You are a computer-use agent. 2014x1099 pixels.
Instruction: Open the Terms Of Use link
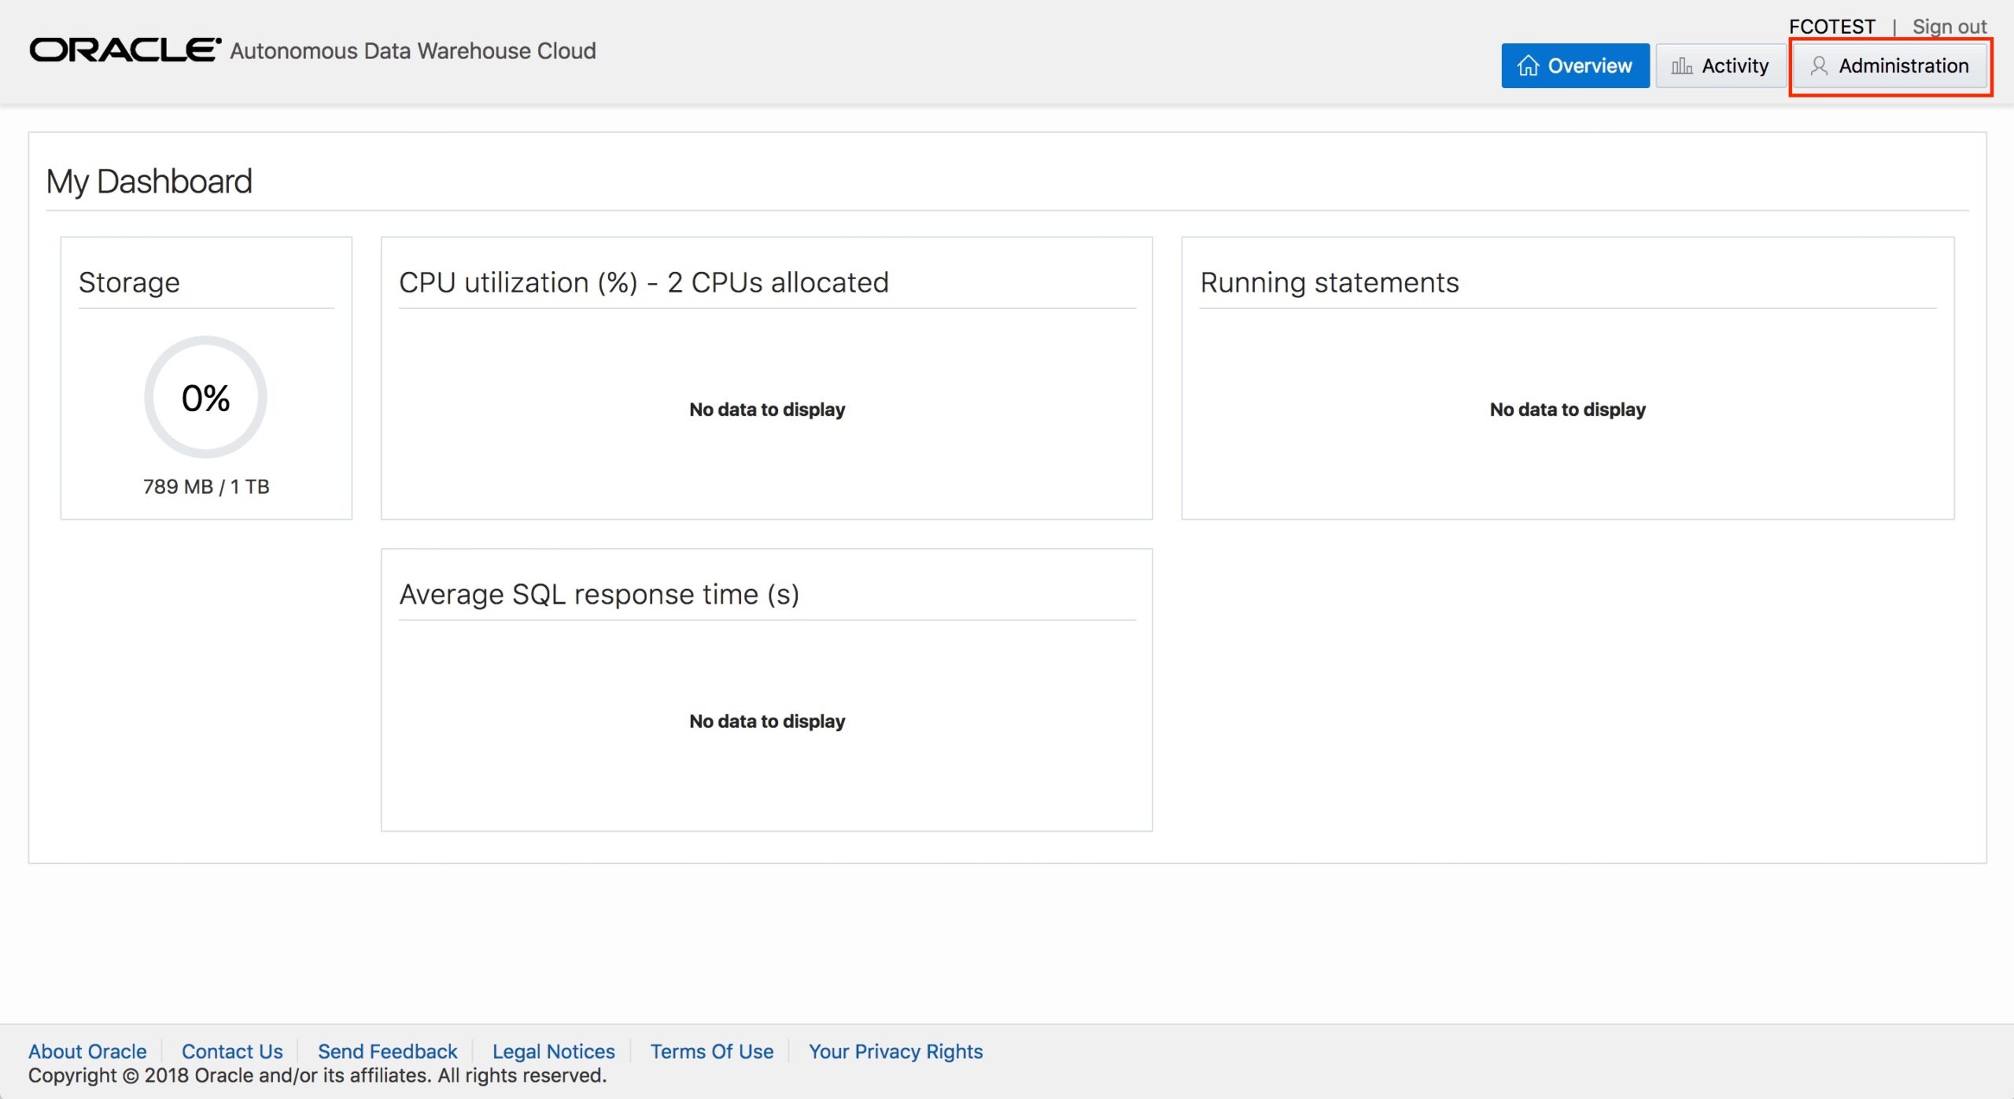pos(711,1051)
